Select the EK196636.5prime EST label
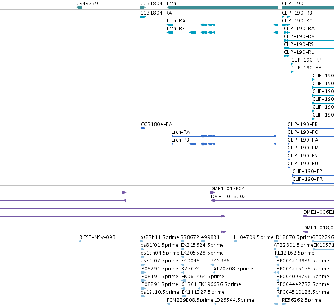This screenshot has width=334, height=306. click(219, 284)
